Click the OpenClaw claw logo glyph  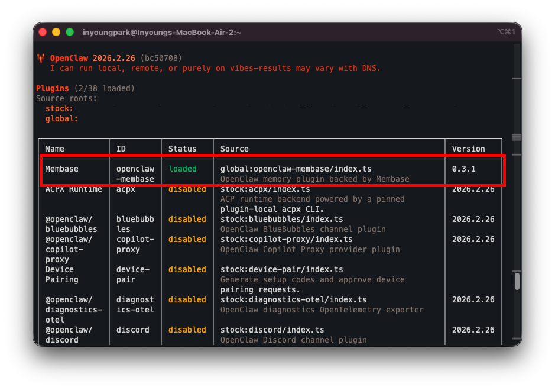(41, 57)
